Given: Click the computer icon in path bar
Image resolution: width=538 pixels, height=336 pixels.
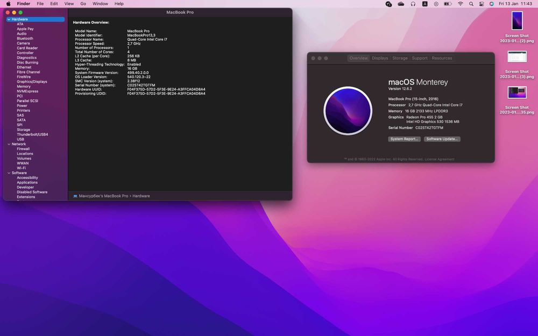Looking at the screenshot, I should click(x=75, y=196).
